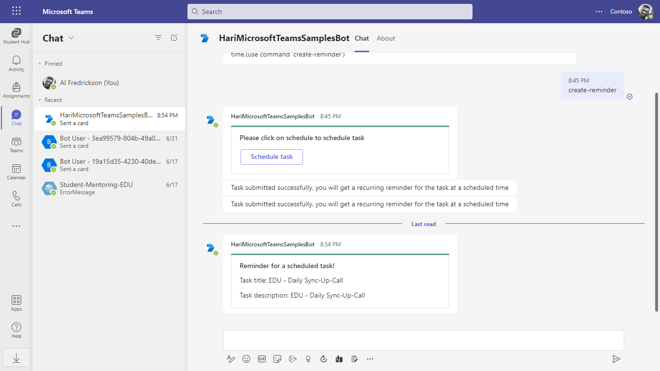Open Help in the sidebar
The image size is (660, 371).
(x=16, y=330)
